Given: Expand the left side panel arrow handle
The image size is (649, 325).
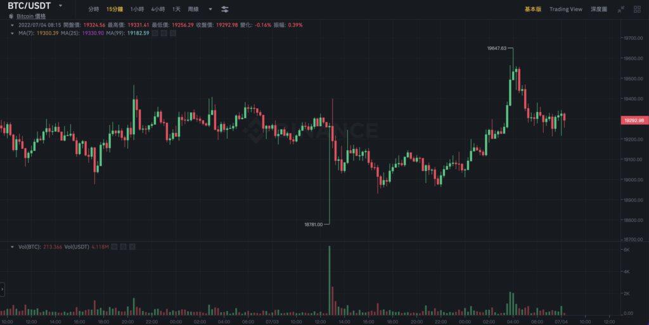Looking at the screenshot, I should (3, 289).
